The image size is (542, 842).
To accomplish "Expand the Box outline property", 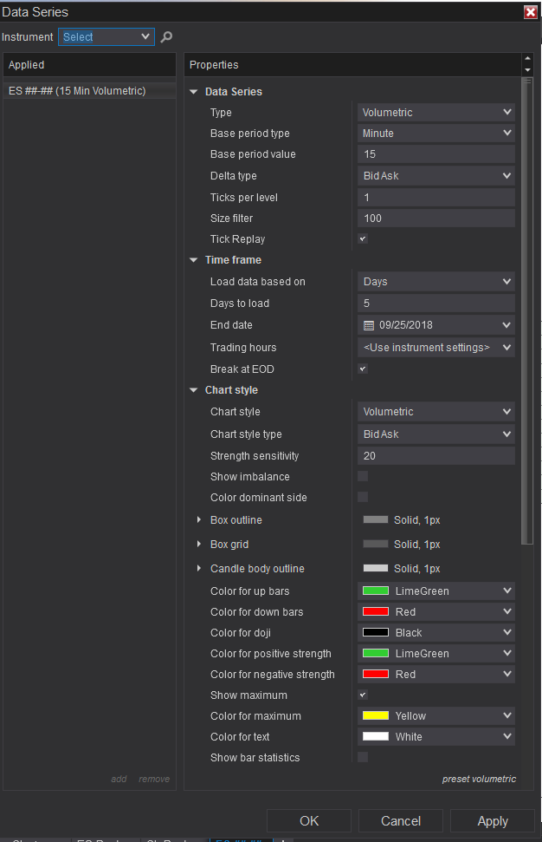I will pos(200,520).
